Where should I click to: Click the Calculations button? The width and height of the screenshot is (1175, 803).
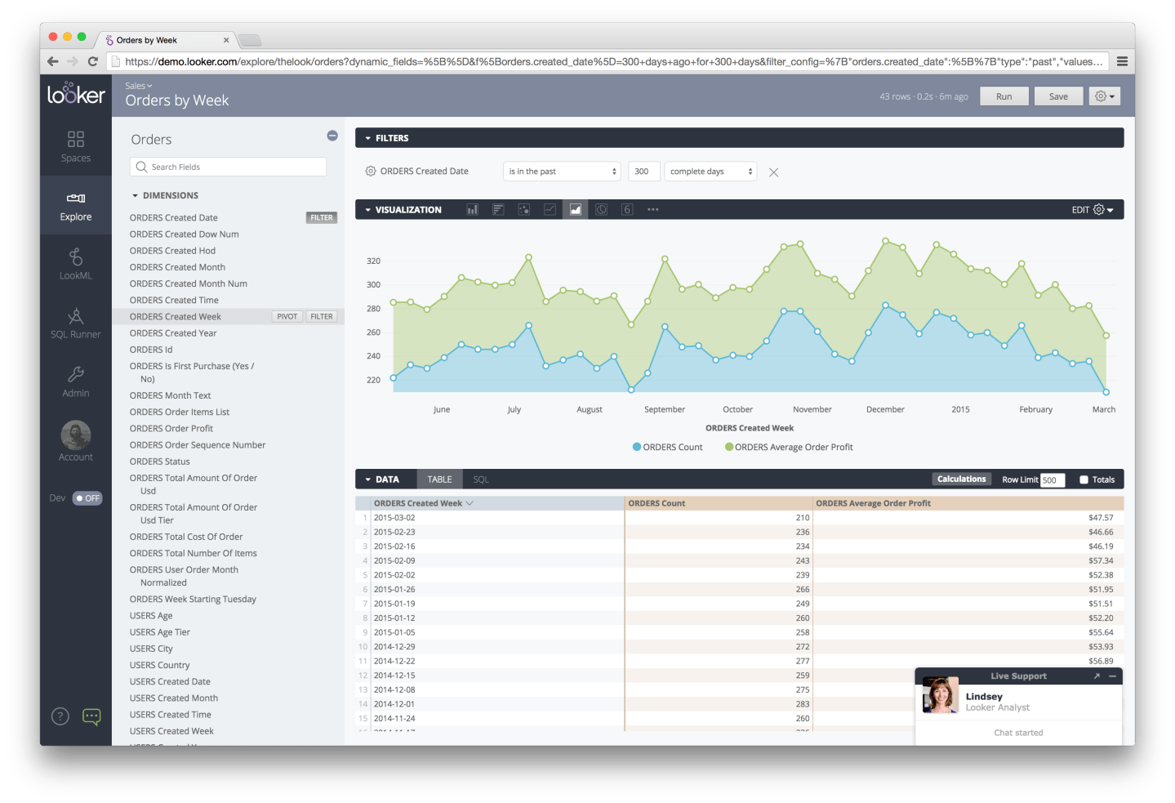pyautogui.click(x=961, y=480)
